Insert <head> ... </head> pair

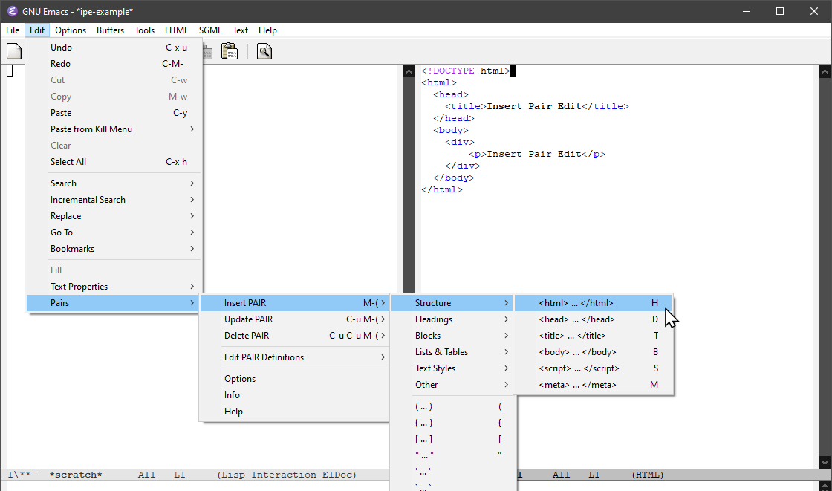click(594, 319)
